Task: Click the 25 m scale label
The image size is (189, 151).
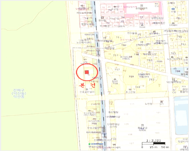Action: tap(153, 147)
